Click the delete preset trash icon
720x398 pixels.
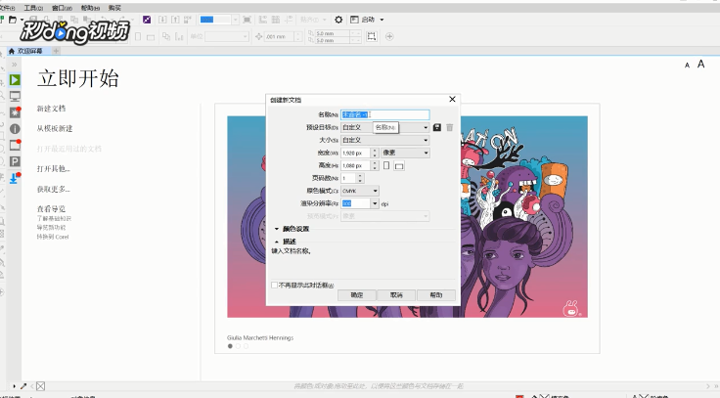coord(450,128)
